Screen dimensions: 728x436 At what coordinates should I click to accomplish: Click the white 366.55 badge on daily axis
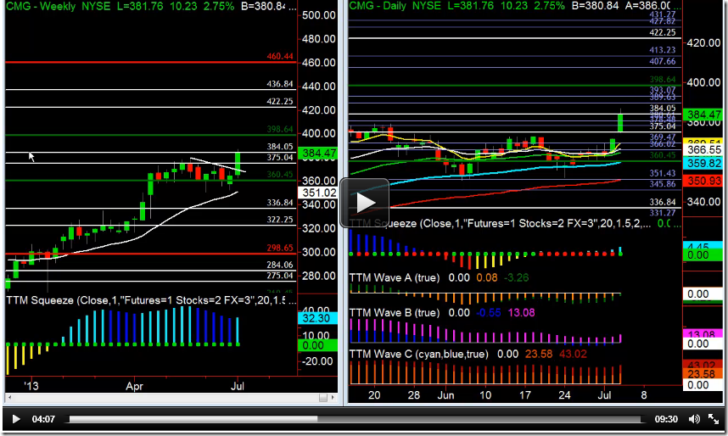pyautogui.click(x=704, y=150)
